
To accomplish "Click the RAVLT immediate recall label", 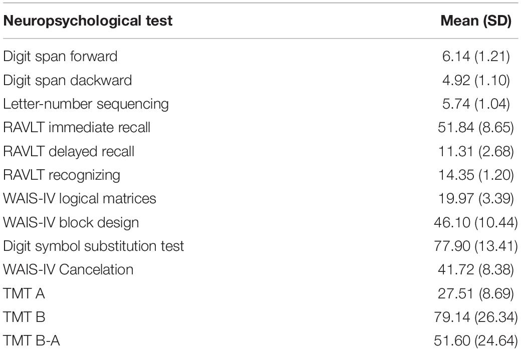I will (77, 128).
